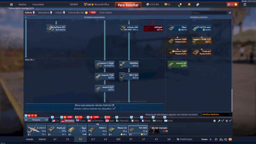Click the Para Batalha! button
The image size is (256, 144).
(128, 5)
